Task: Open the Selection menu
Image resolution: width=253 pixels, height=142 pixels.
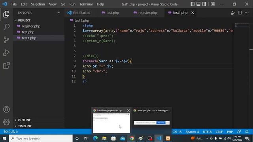Action: click(38, 4)
